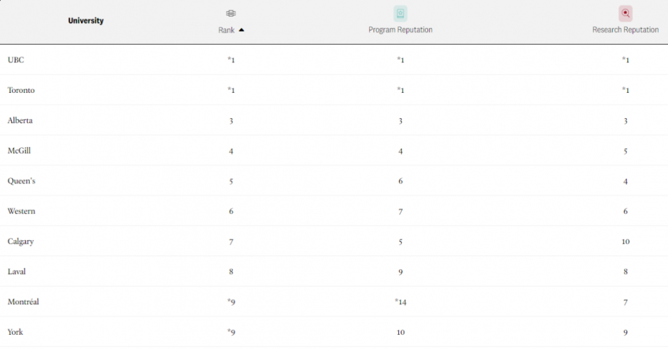Click the Research Reputation red icon
The image size is (668, 349).
(x=625, y=14)
